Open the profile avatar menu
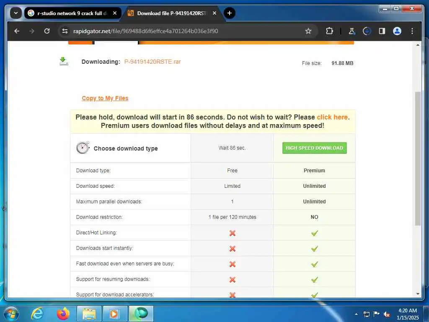This screenshot has height=322, width=429. [397, 31]
